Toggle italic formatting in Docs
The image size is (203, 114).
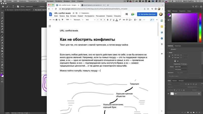click(x=111, y=20)
